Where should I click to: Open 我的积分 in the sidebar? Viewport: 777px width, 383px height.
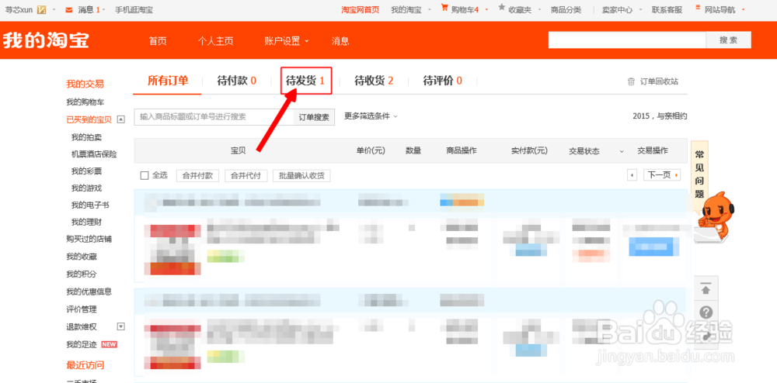pos(82,274)
